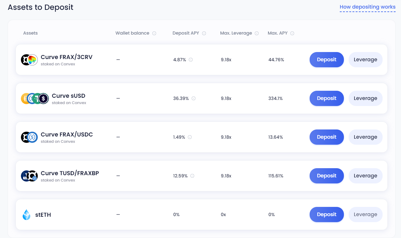Select the Curve TUSD/FRAXBP asset name
The image size is (401, 238).
pos(70,173)
